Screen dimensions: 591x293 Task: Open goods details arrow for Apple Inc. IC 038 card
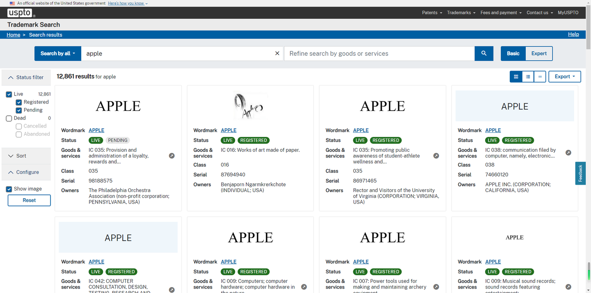pos(568,153)
